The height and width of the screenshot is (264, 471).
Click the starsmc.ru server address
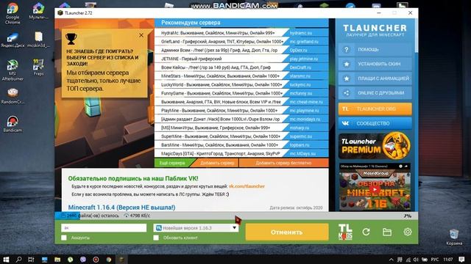coord(300,76)
